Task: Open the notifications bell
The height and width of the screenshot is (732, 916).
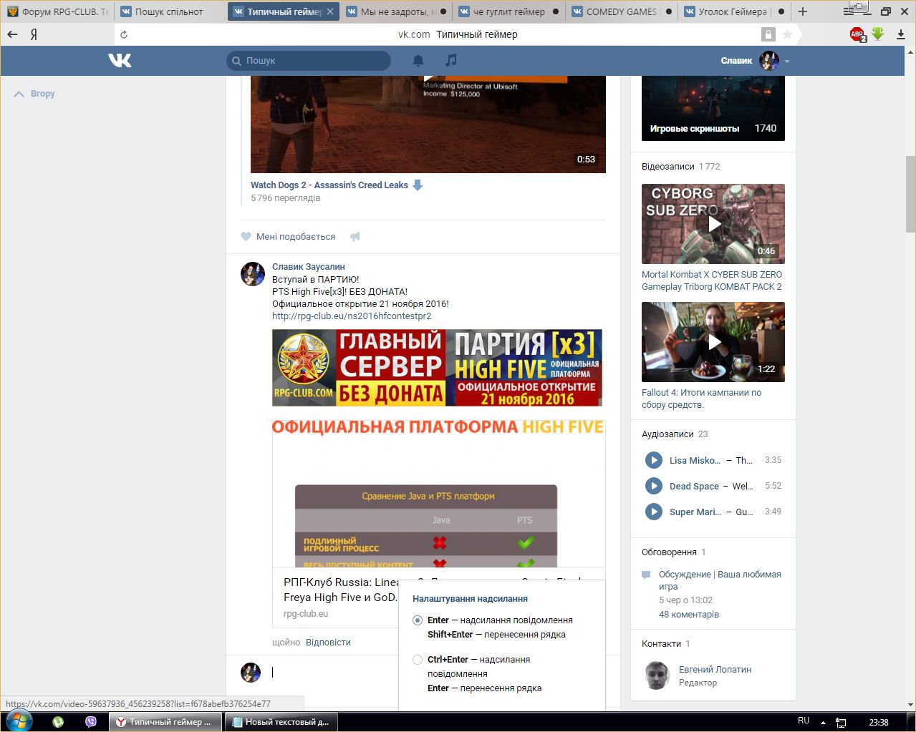Action: (418, 61)
